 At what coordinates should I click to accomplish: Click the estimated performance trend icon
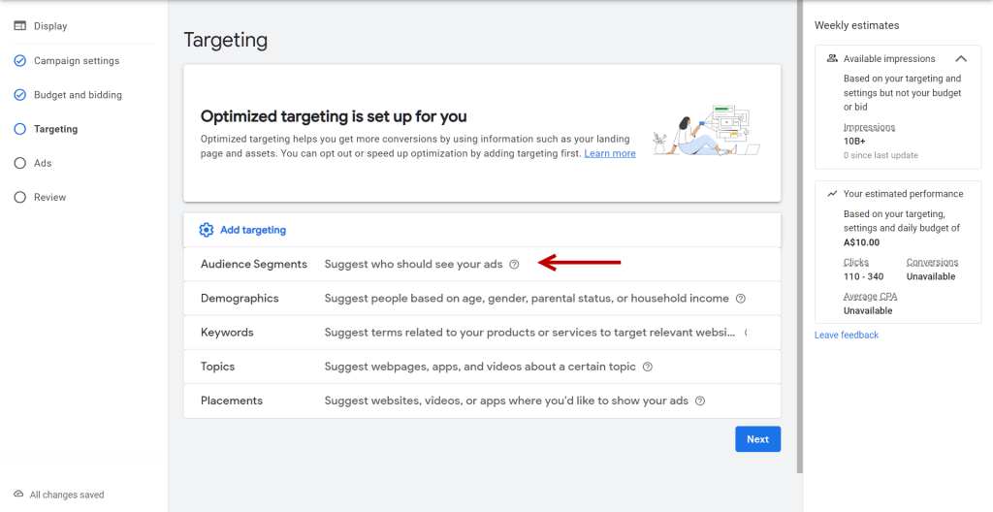[x=832, y=194]
